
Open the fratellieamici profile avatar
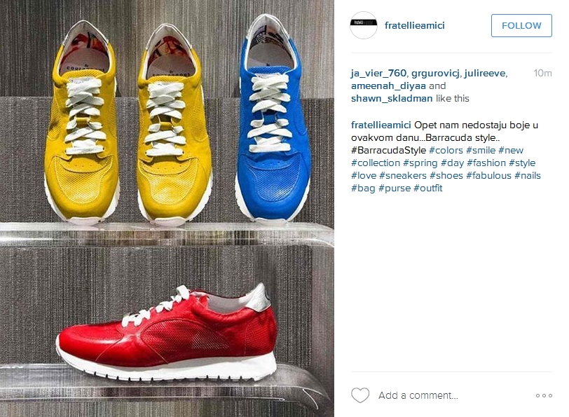(364, 25)
